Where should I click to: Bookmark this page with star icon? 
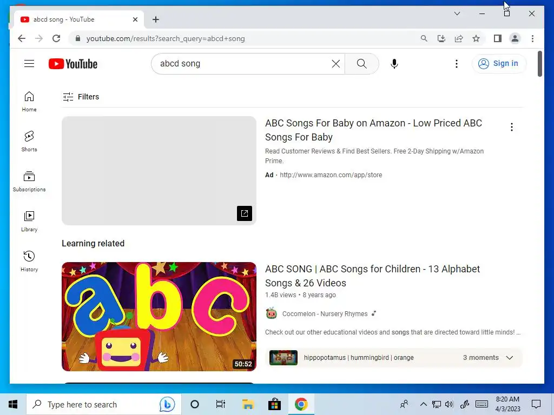pos(476,38)
